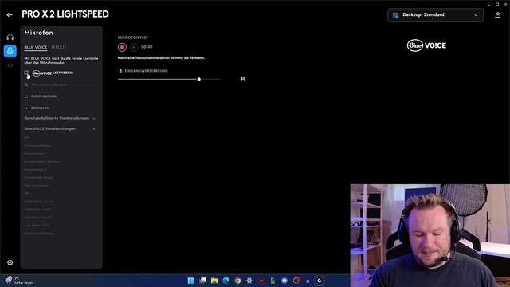510x287 pixels.
Task: Open G HUB settings gear icon
Action: 10,262
